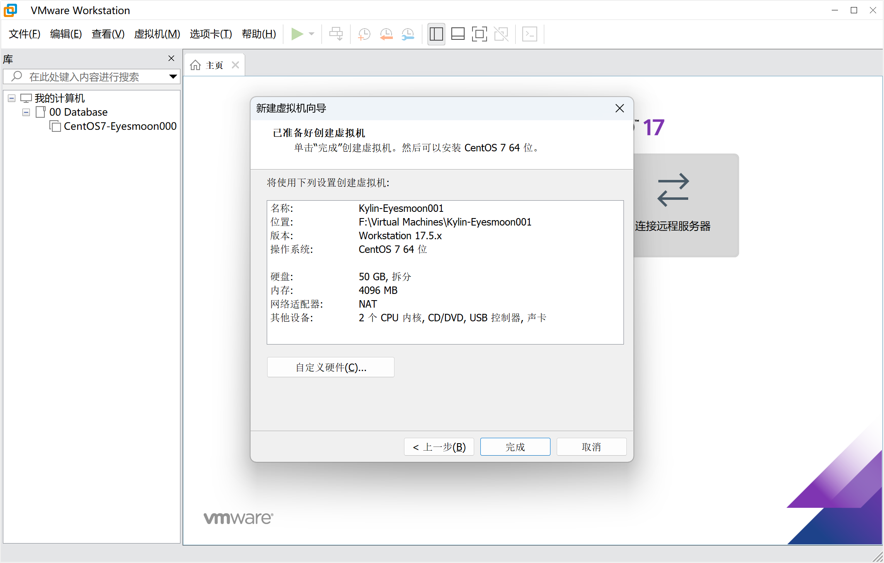Select 我的计算机 in the library tree
The height and width of the screenshot is (563, 884).
tap(59, 98)
